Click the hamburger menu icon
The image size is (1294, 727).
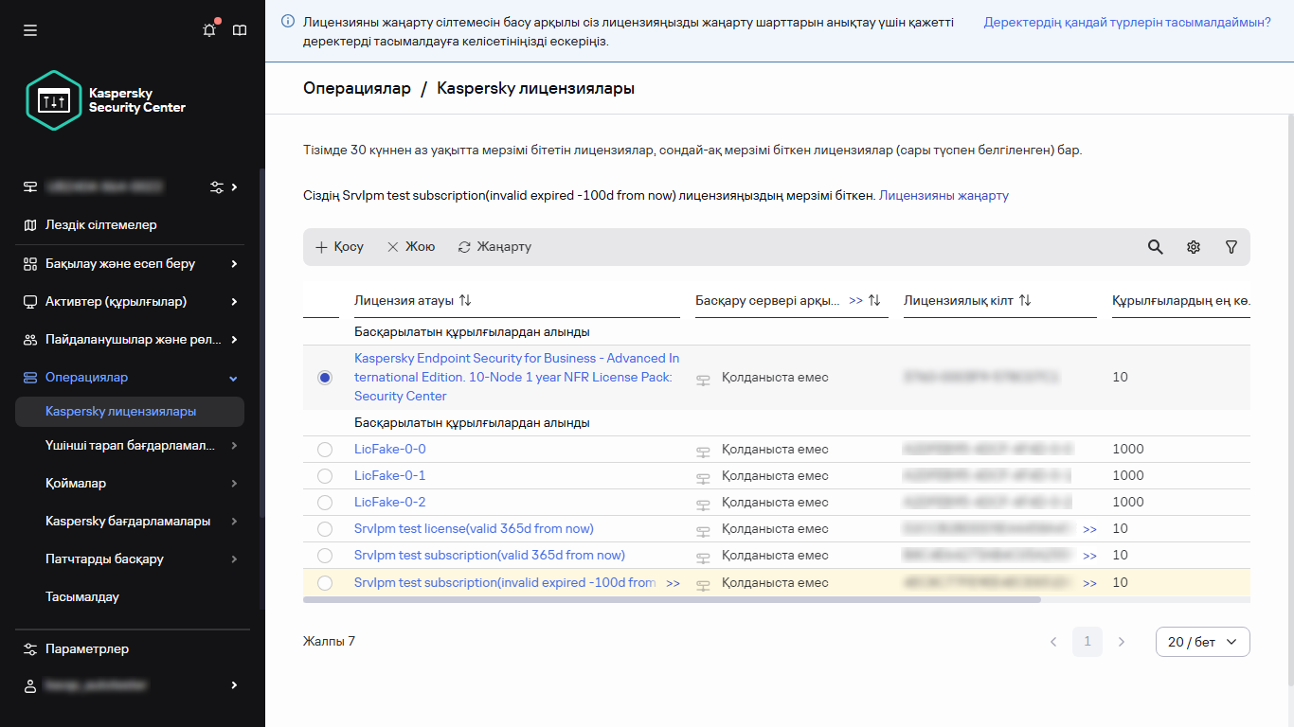click(30, 30)
